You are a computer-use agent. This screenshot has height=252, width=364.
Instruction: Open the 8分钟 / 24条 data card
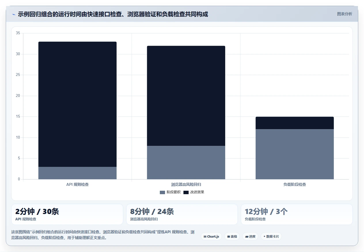tap(182, 214)
